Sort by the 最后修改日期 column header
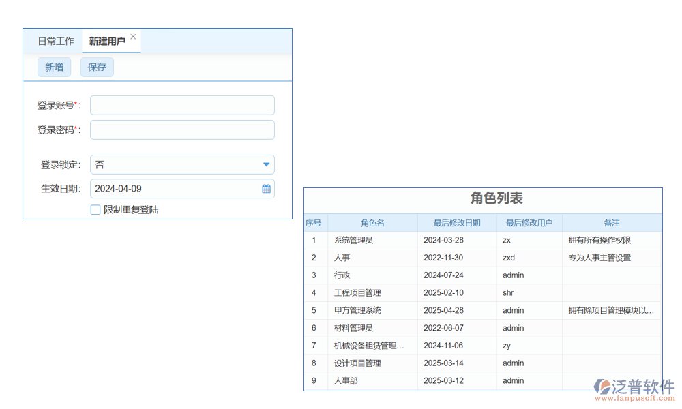 pyautogui.click(x=457, y=223)
